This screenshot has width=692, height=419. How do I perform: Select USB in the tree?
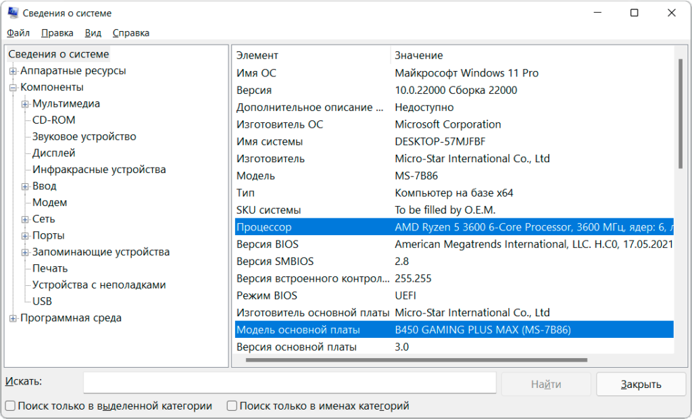(43, 301)
